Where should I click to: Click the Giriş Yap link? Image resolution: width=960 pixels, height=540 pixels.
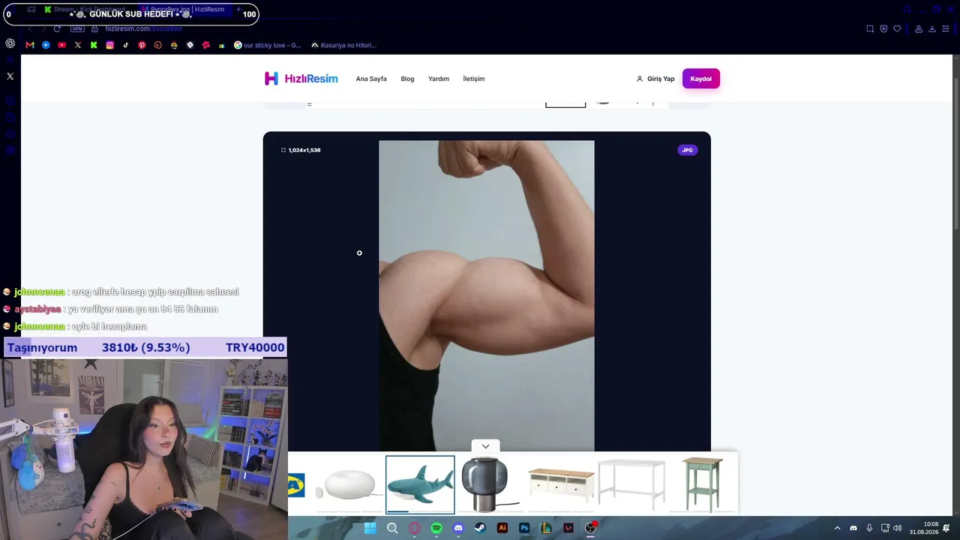click(655, 79)
